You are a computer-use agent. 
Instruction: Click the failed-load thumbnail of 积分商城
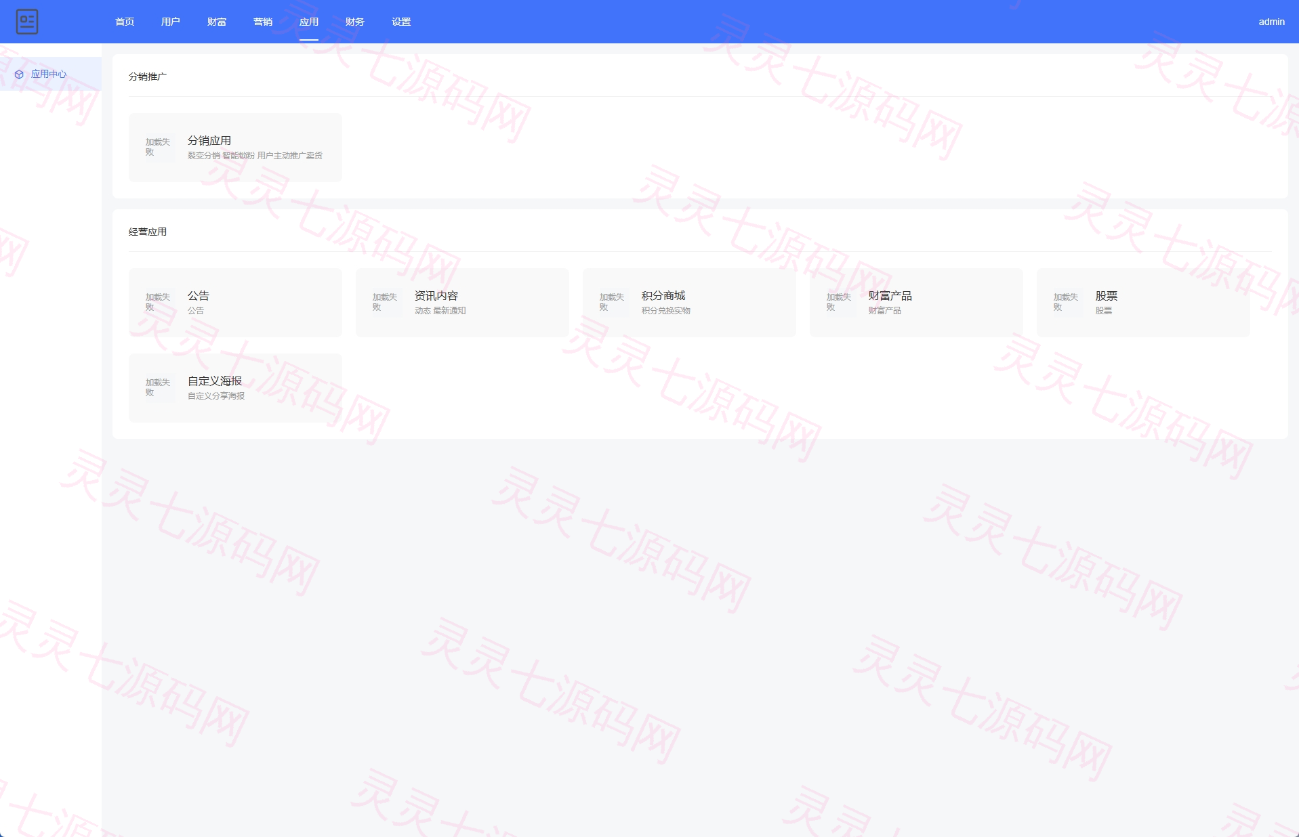(613, 302)
